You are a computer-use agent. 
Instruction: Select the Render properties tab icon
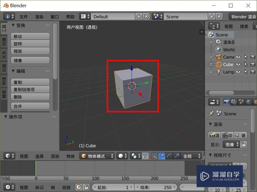point(226,102)
